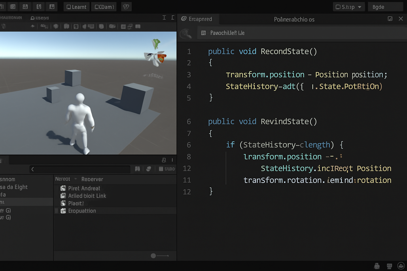Click the Bgde field at top right
This screenshot has width=407, height=271.
[386, 7]
